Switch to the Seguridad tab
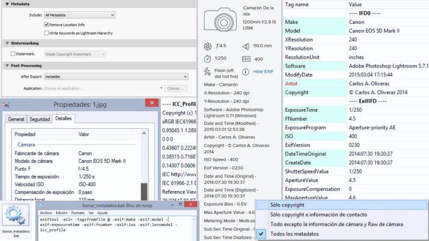This screenshot has width=429, height=241. tap(39, 119)
